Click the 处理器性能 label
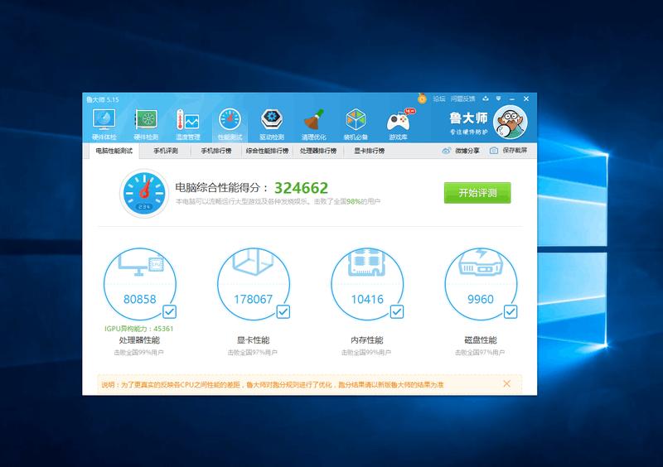The image size is (663, 467). tap(139, 340)
